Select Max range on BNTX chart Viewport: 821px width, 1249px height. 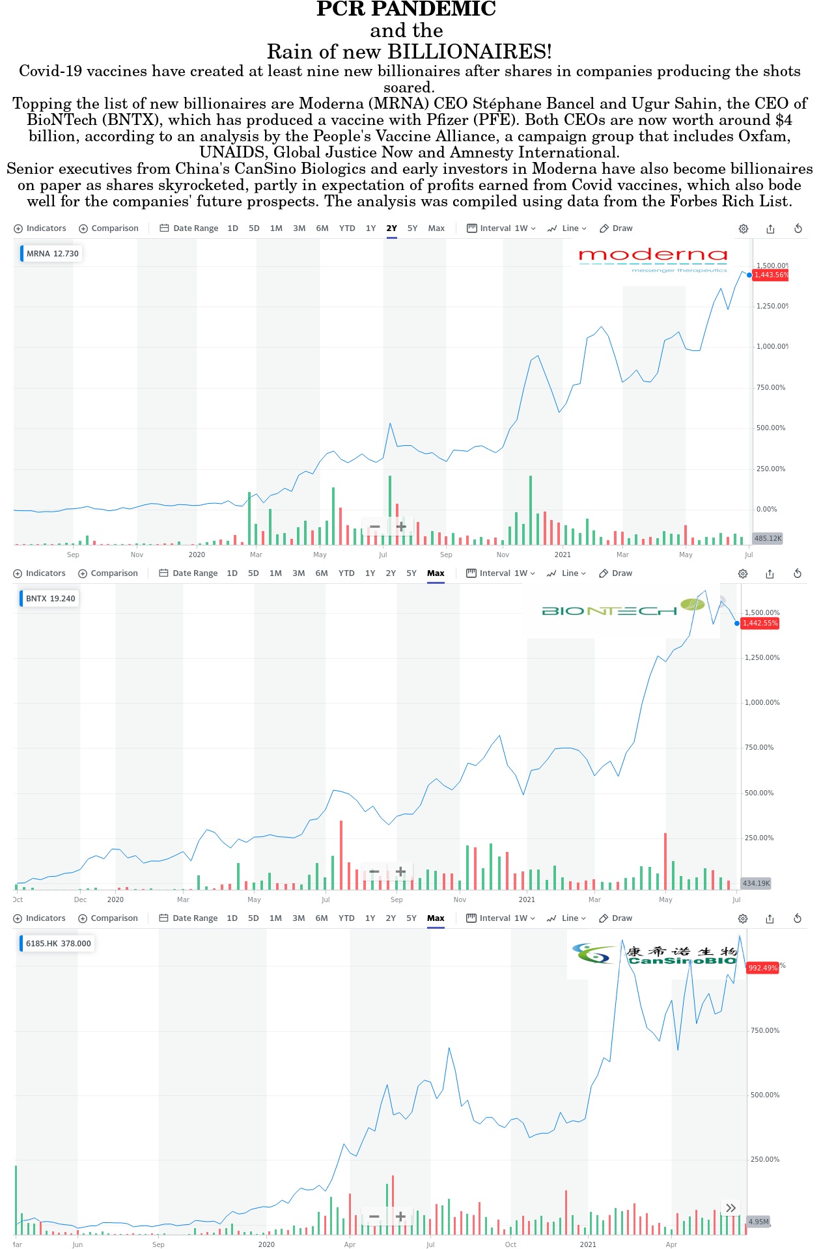[x=436, y=573]
